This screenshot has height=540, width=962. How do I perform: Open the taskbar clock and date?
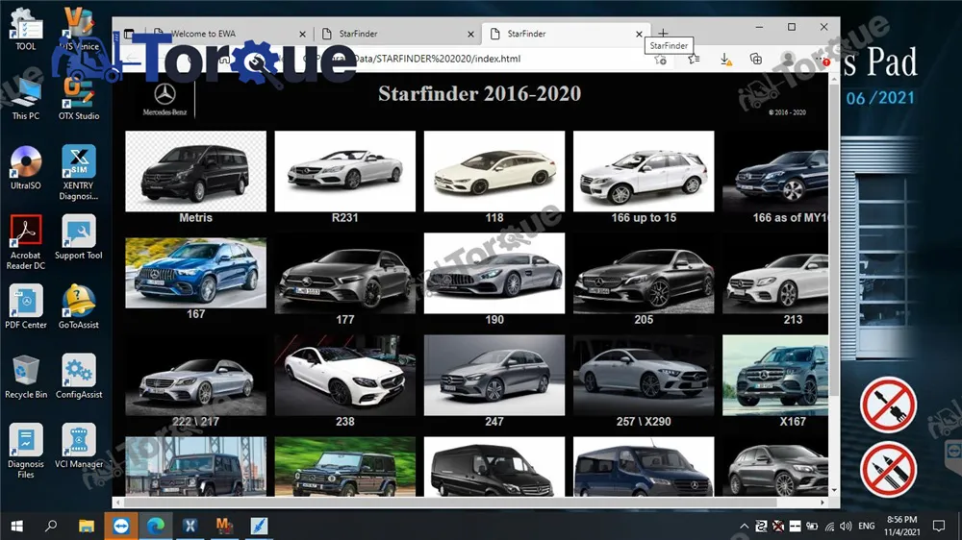click(x=902, y=526)
